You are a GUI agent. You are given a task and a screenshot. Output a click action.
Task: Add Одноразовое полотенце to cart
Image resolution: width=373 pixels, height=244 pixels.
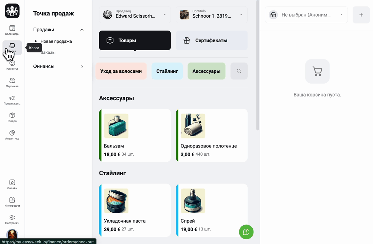tap(212, 136)
